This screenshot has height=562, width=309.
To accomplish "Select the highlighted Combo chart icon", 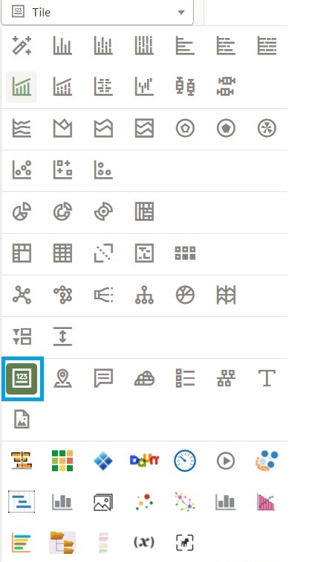I will pos(22,87).
